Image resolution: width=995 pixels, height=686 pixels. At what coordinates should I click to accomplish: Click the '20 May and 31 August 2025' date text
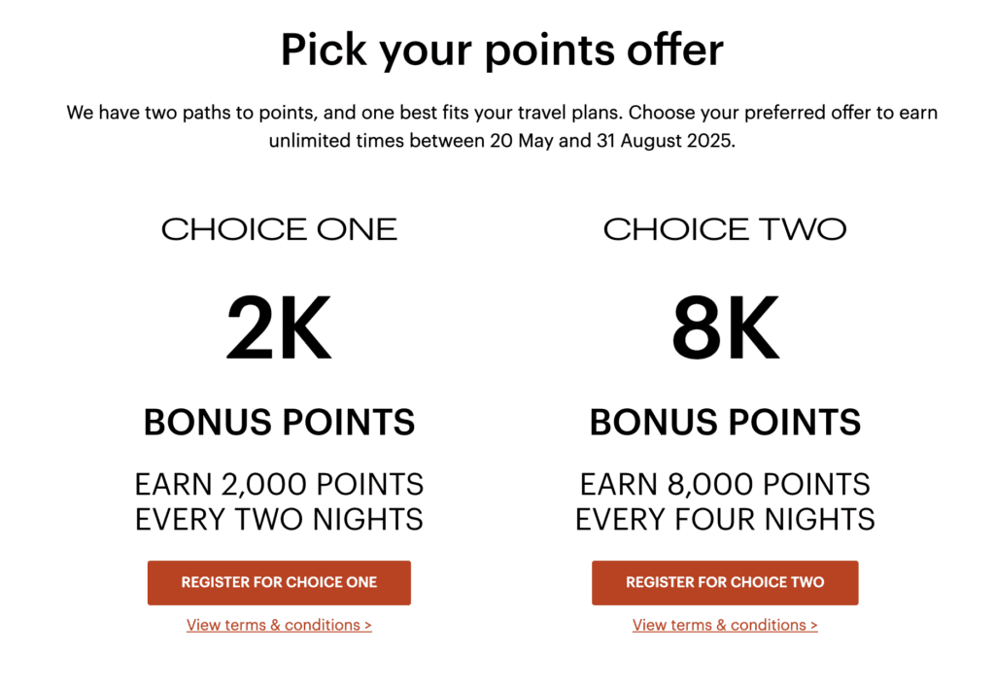point(610,140)
